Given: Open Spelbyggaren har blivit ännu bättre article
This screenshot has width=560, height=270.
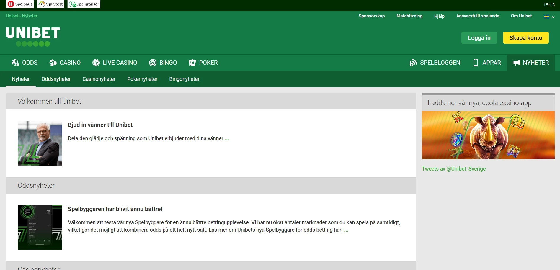Looking at the screenshot, I should click(x=115, y=209).
